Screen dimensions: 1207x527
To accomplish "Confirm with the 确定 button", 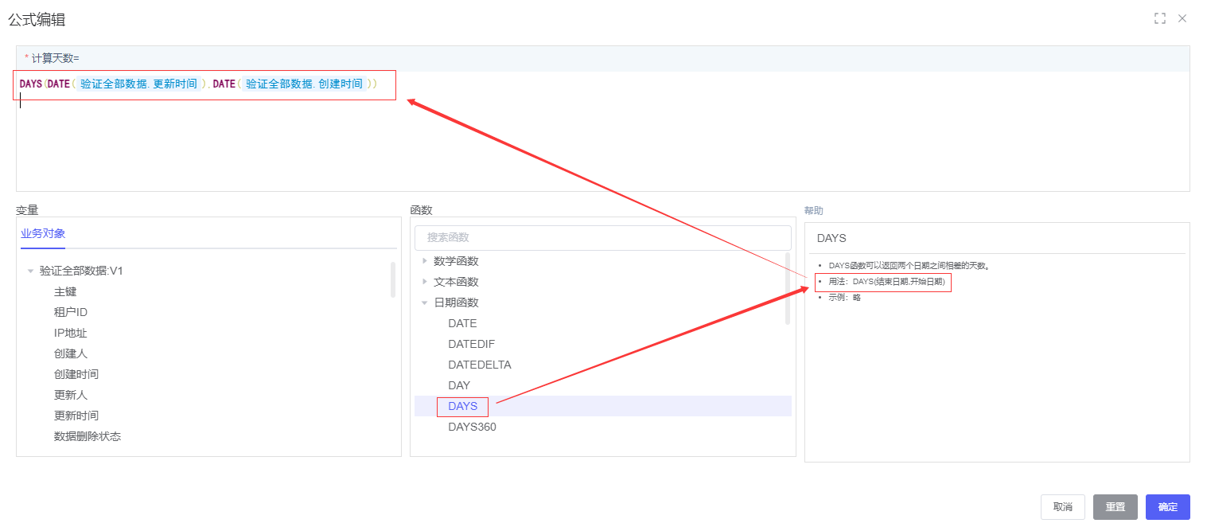I will pos(1167,507).
